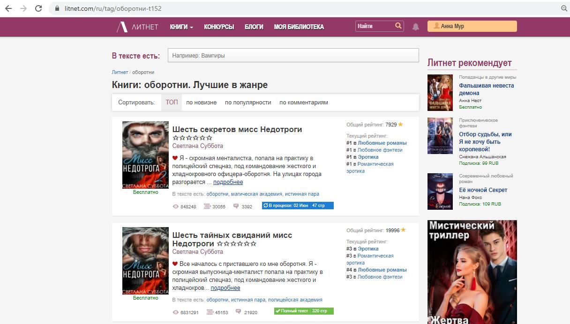Click the browser zoom magnifier icon
The image size is (570, 324).
click(x=564, y=8)
